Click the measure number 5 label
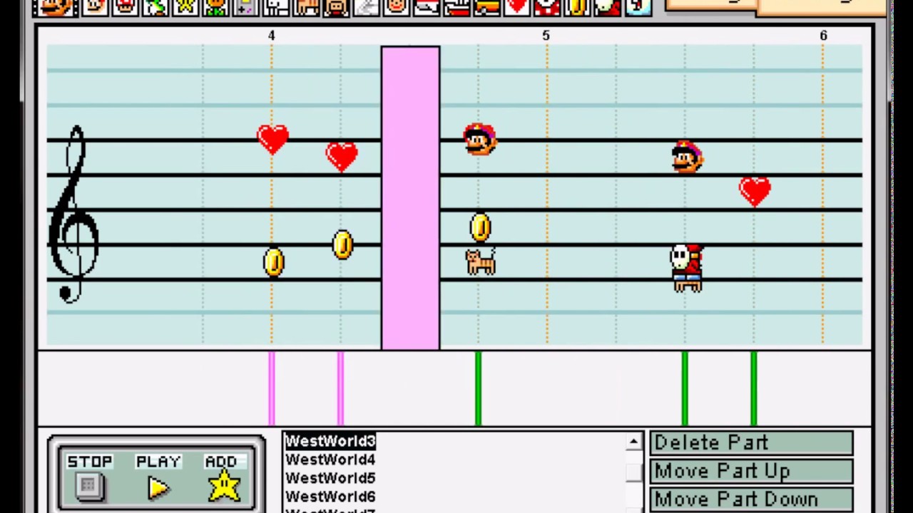The image size is (913, 513). click(546, 35)
